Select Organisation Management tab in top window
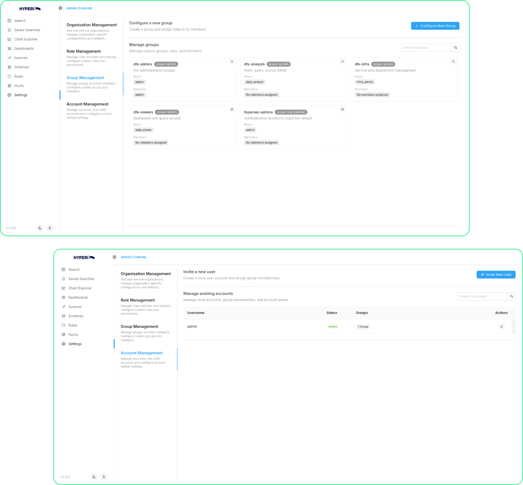Screen dimensions: 523x485 pyautogui.click(x=92, y=31)
